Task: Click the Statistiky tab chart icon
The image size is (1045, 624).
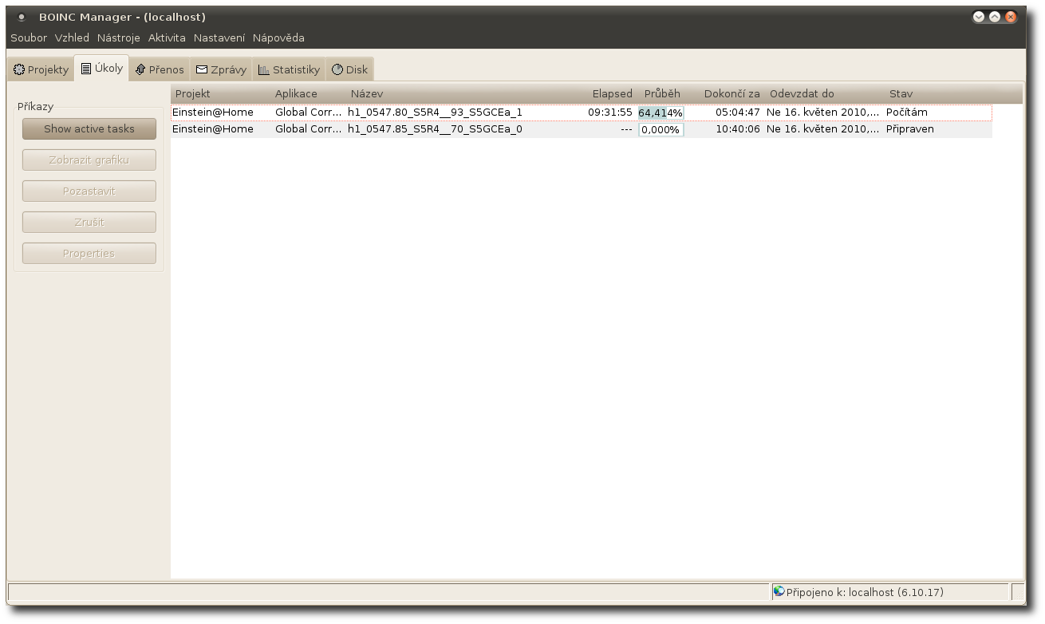Action: point(264,70)
